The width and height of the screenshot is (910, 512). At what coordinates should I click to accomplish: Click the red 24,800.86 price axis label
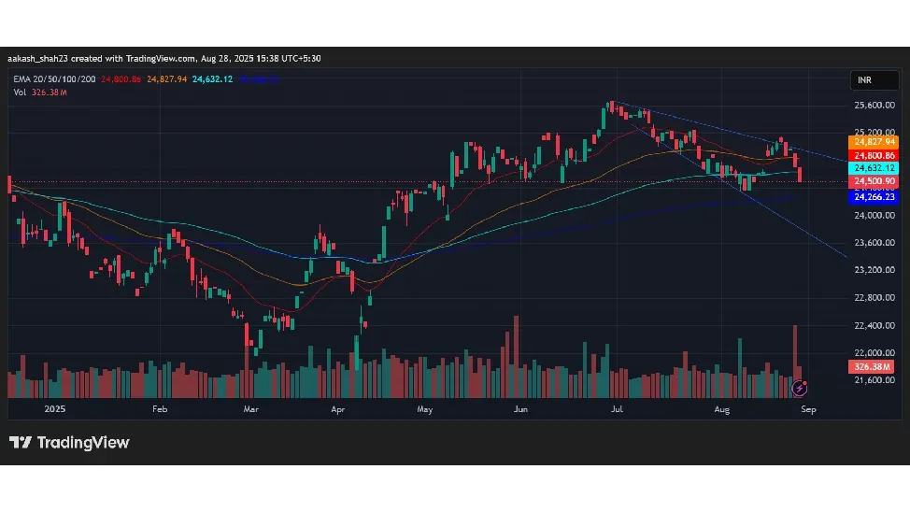(874, 156)
